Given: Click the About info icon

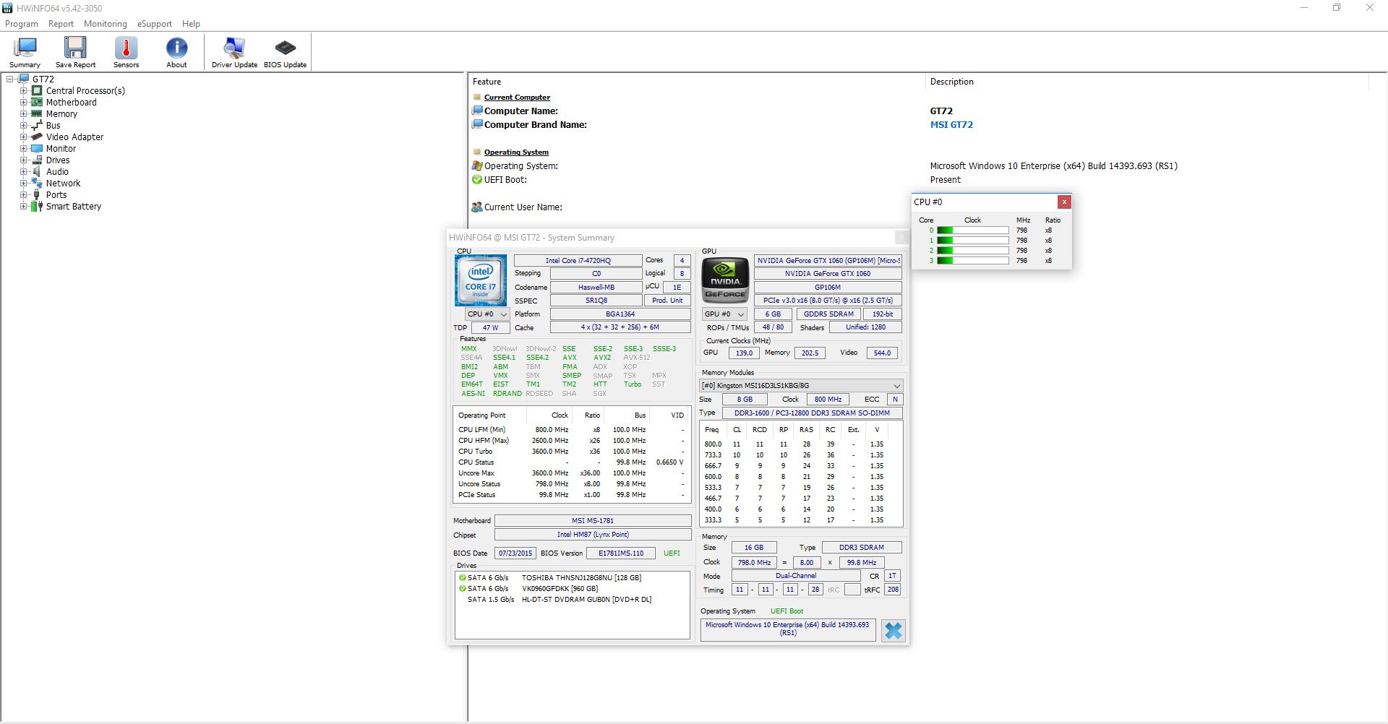Looking at the screenshot, I should pos(176,48).
